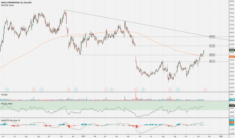Open the November 2018 earnings marker
235x138 pixels.
pos(69,90)
